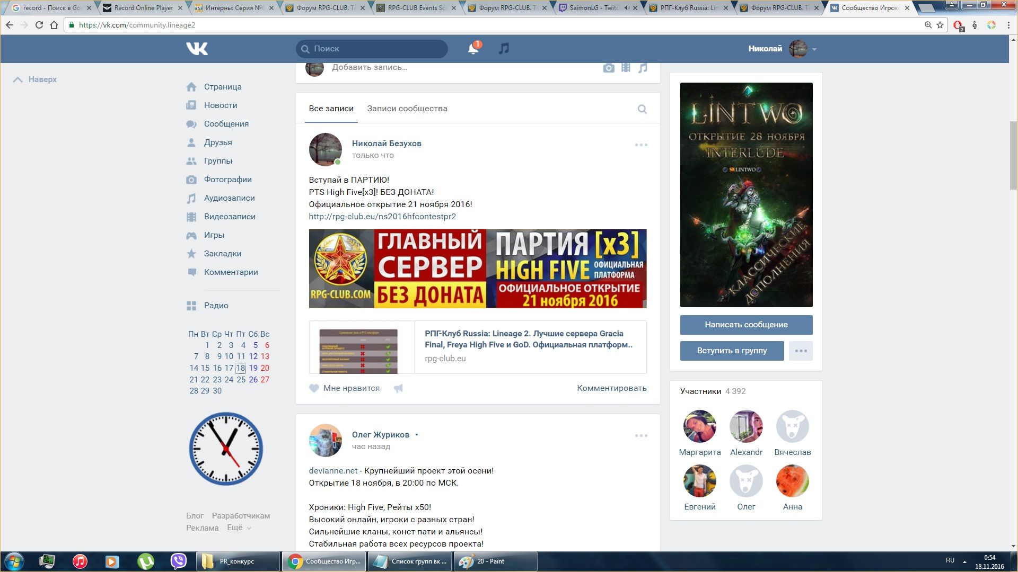This screenshot has width=1018, height=572.
Task: Mute the SaimonLG Twitch tab audio
Action: [x=627, y=8]
